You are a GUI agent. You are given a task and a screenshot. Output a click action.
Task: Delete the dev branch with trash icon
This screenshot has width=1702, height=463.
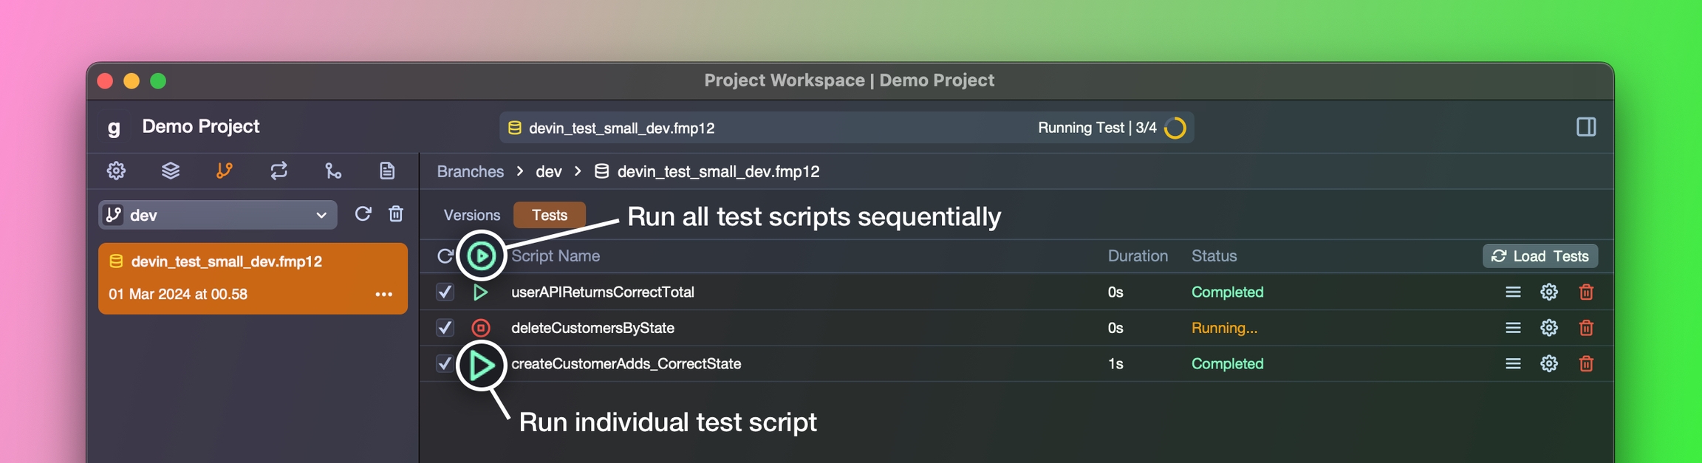coord(396,214)
